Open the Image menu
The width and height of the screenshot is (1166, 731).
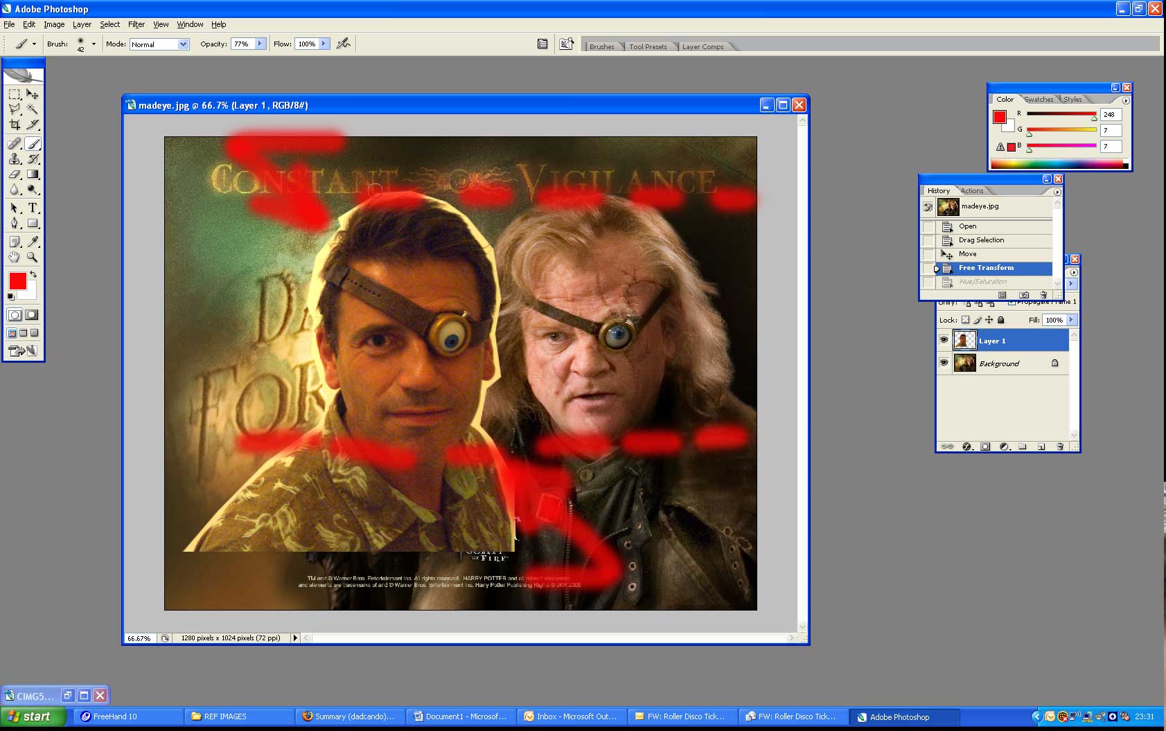[x=54, y=24]
